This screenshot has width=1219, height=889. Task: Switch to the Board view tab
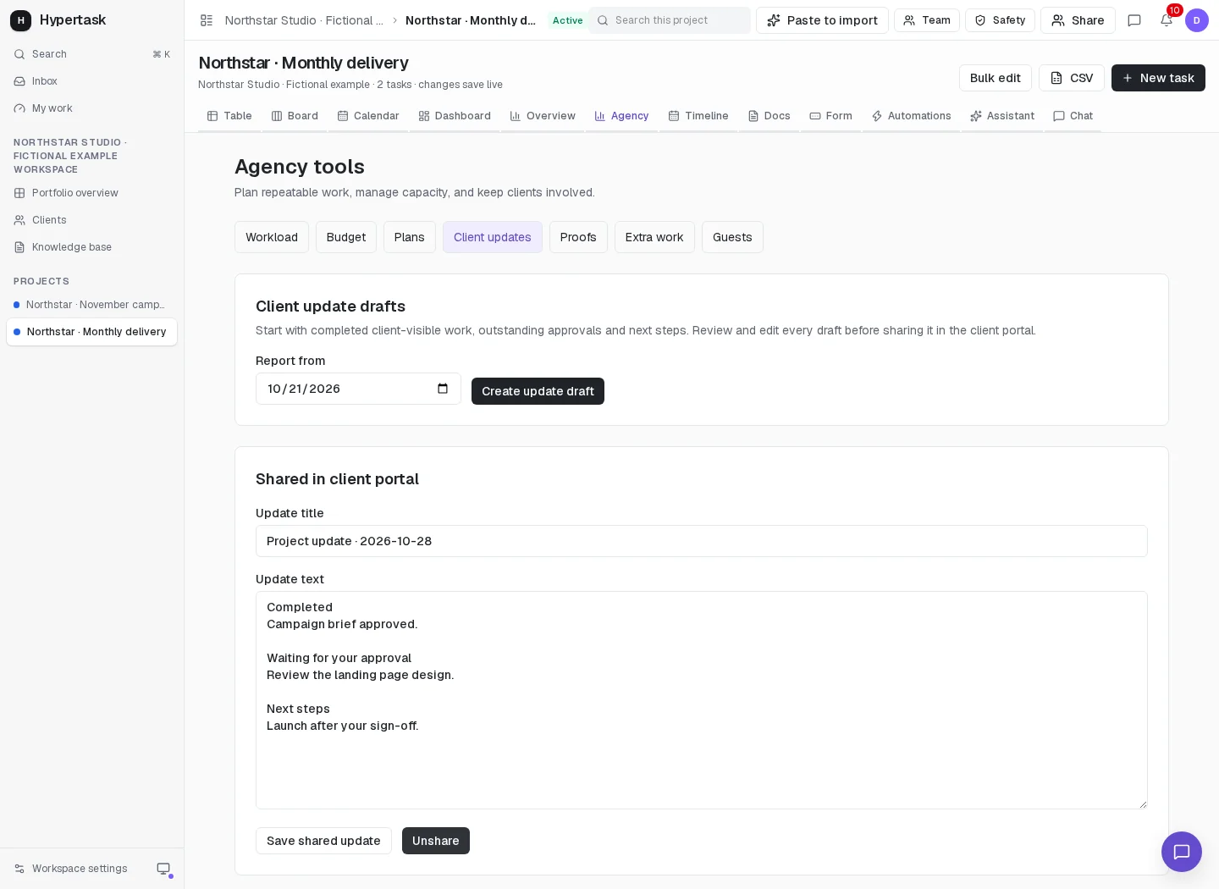(295, 116)
